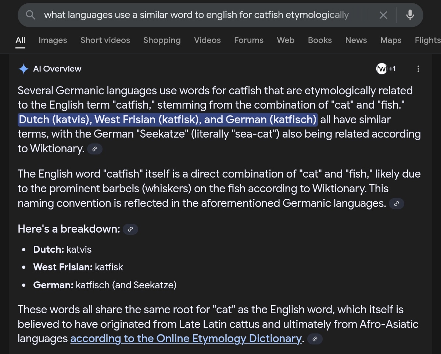This screenshot has height=354, width=441.
Task: Switch to the Forums tab
Action: pos(248,40)
